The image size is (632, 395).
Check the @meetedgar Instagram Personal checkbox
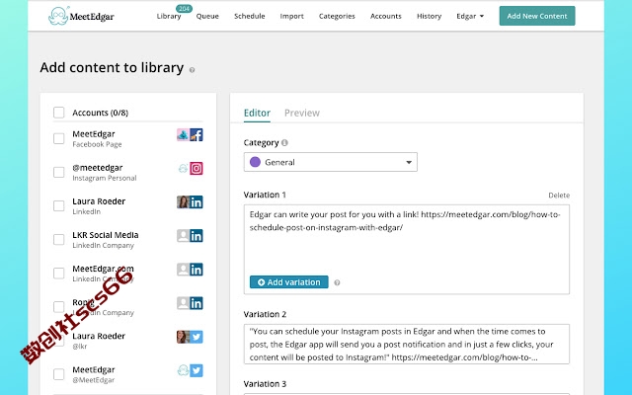pyautogui.click(x=59, y=172)
